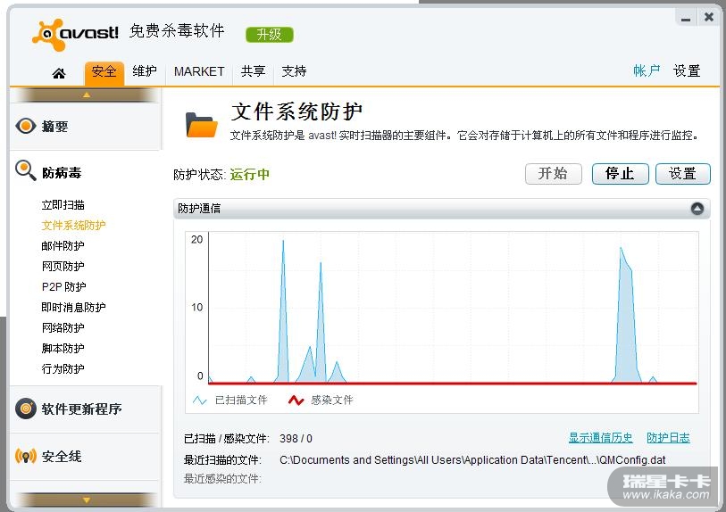Click the red 感染文件 legend icon
The height and width of the screenshot is (512, 726).
(296, 401)
